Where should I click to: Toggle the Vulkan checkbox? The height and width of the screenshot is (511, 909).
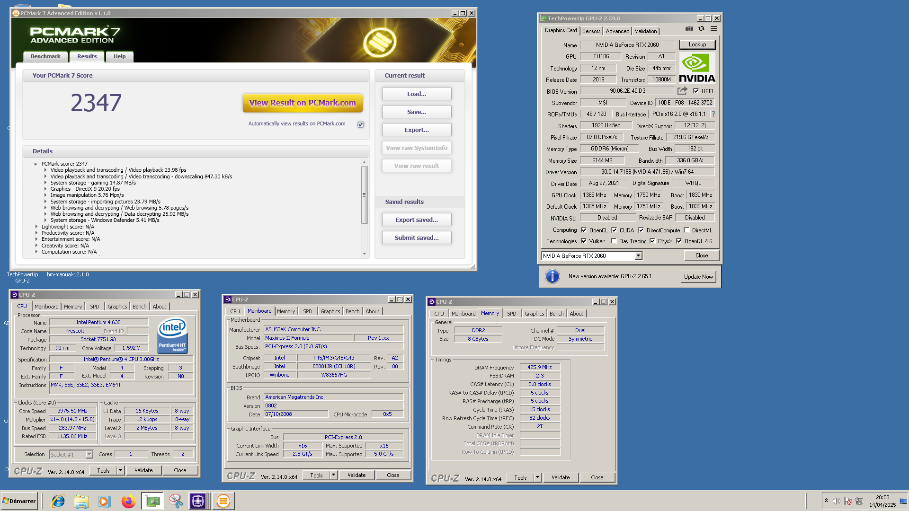(x=584, y=241)
